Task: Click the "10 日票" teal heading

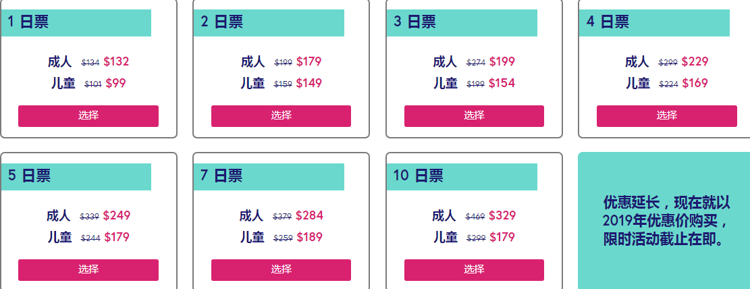Action: click(x=462, y=176)
